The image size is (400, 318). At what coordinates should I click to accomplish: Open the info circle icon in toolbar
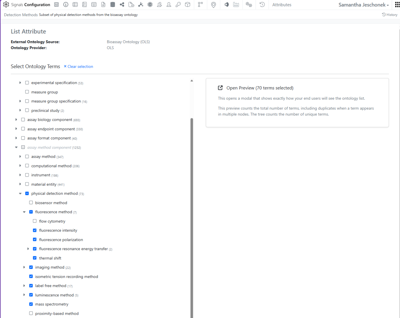tap(66, 5)
